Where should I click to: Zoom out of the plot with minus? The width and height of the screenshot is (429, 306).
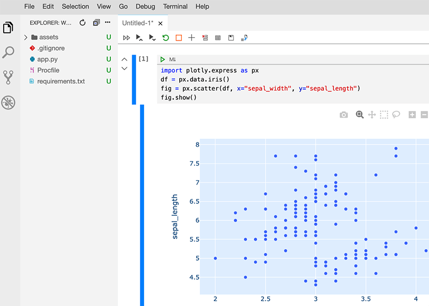pos(424,115)
